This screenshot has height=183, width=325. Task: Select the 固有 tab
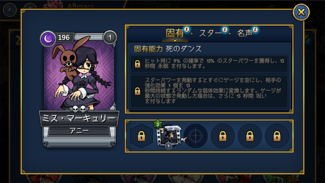(175, 33)
